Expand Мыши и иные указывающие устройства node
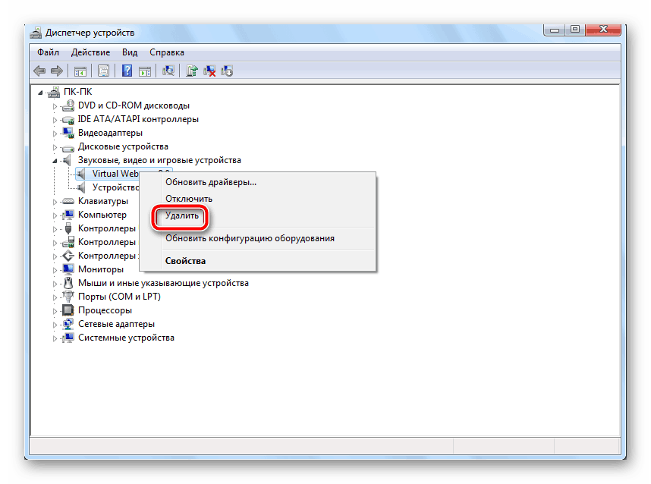Image resolution: width=651 pixels, height=484 pixels. (55, 284)
